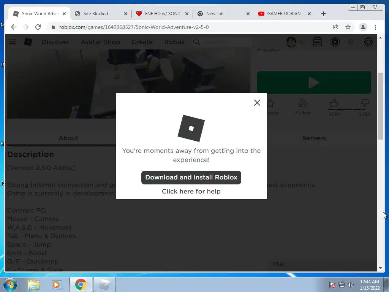
Task: Bookmark this page with the star icon
Action: point(348,27)
